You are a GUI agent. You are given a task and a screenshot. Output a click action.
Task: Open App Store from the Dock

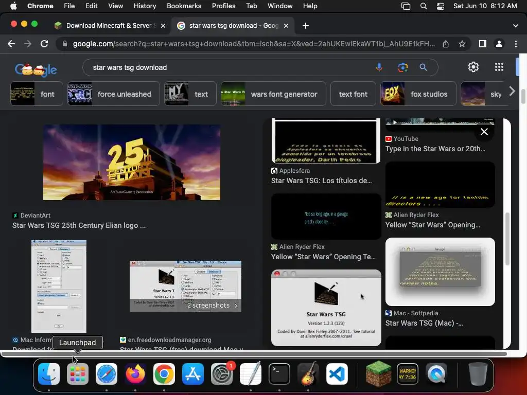coord(193,374)
